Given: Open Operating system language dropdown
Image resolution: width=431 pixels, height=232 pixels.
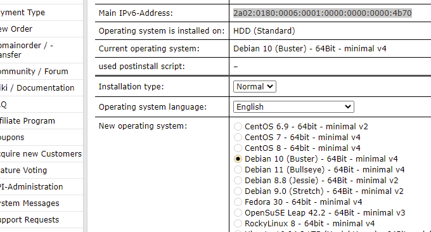Looking at the screenshot, I should point(293,106).
